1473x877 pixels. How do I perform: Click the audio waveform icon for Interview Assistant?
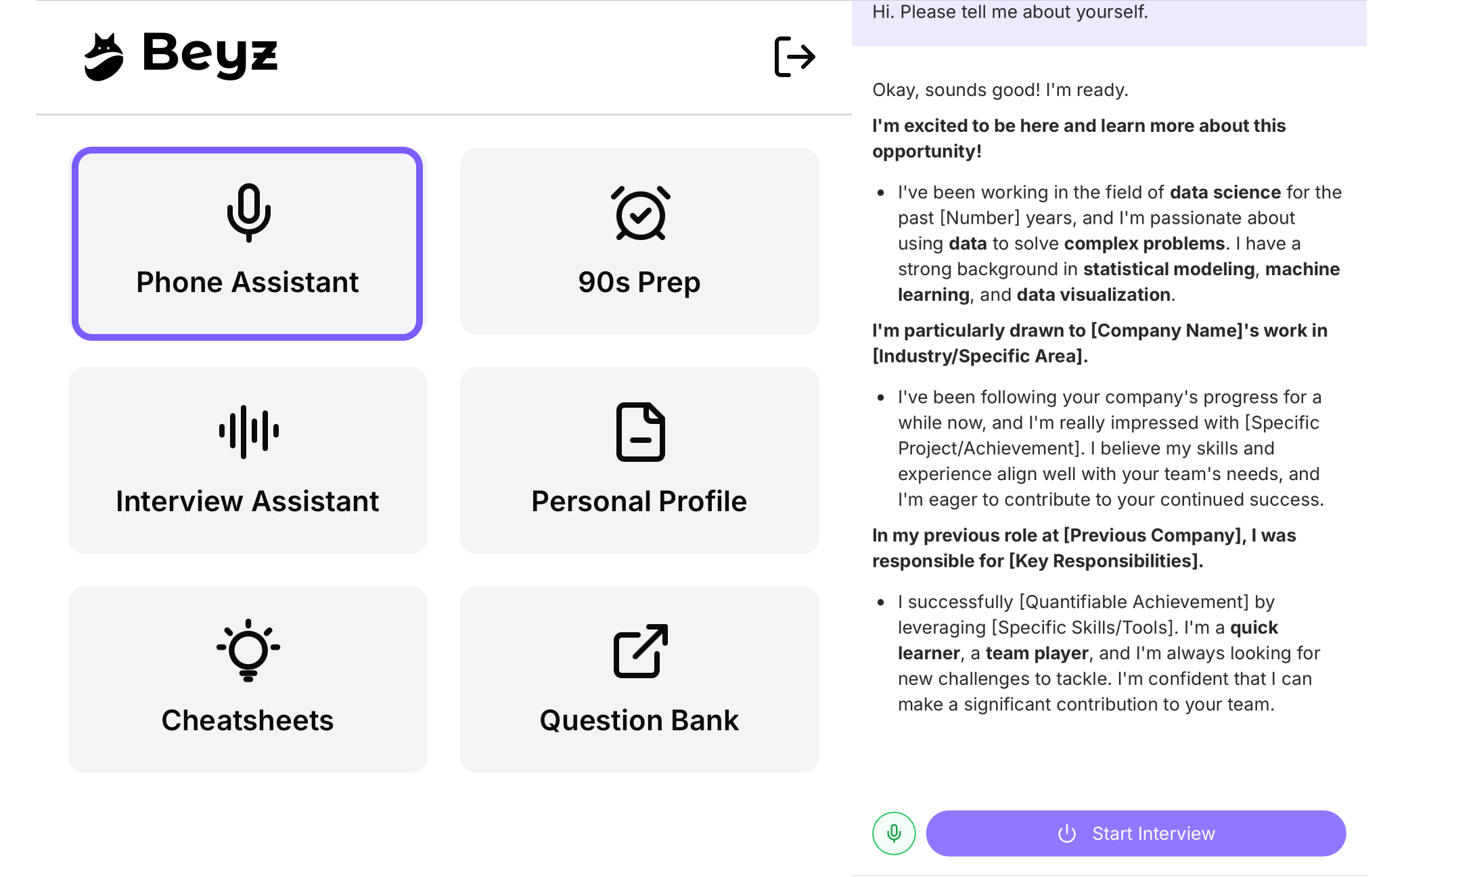point(248,431)
